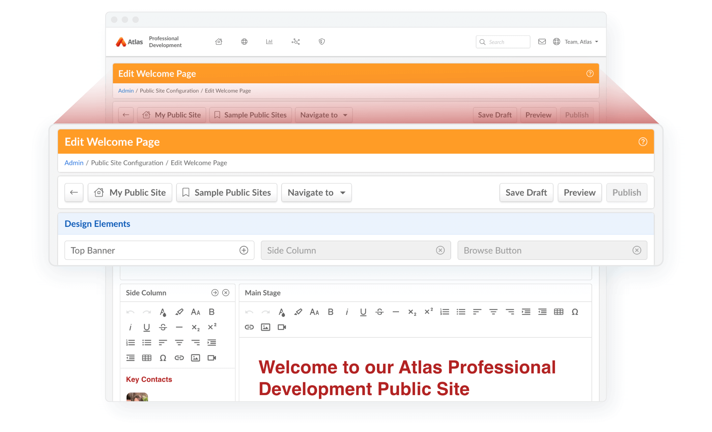This screenshot has height=432, width=712.
Task: Follow the Admin breadcrumb link
Action: click(74, 163)
